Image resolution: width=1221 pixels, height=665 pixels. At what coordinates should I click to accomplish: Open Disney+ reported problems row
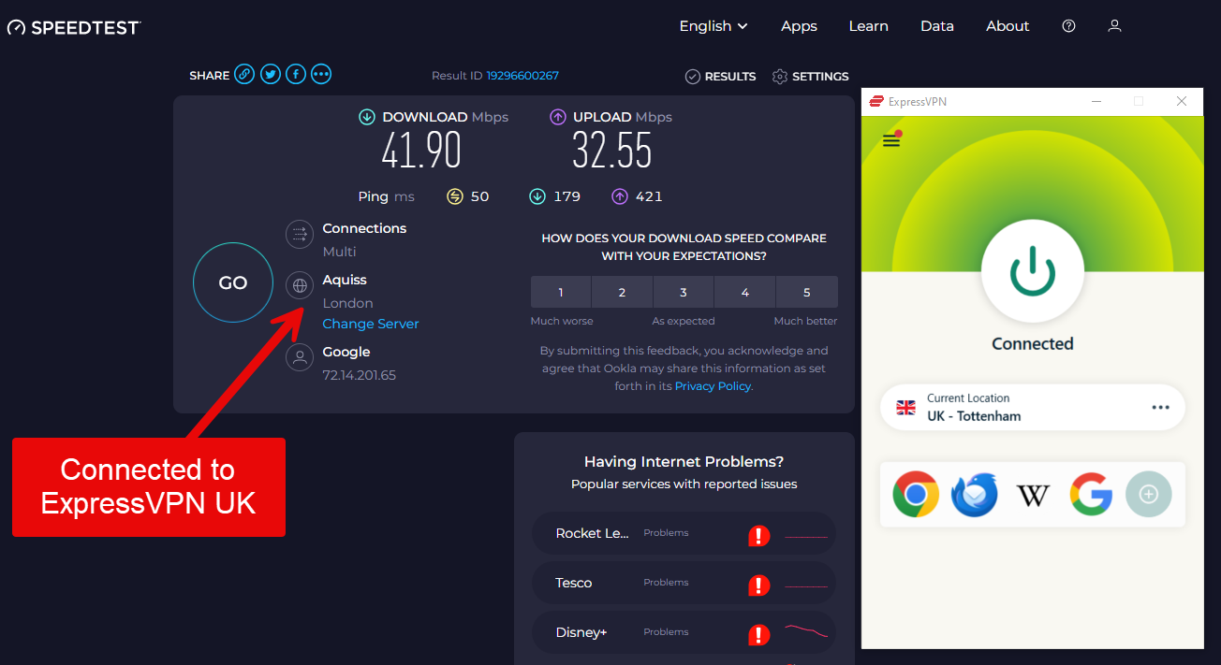point(684,632)
